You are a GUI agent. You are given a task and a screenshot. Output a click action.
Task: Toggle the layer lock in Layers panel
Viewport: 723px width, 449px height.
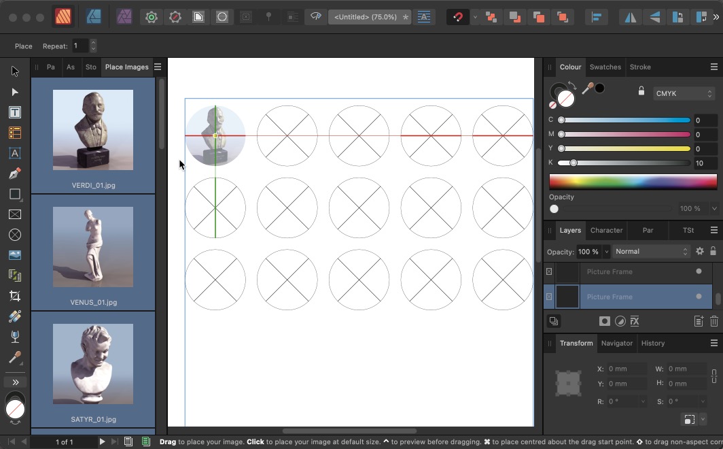point(713,251)
